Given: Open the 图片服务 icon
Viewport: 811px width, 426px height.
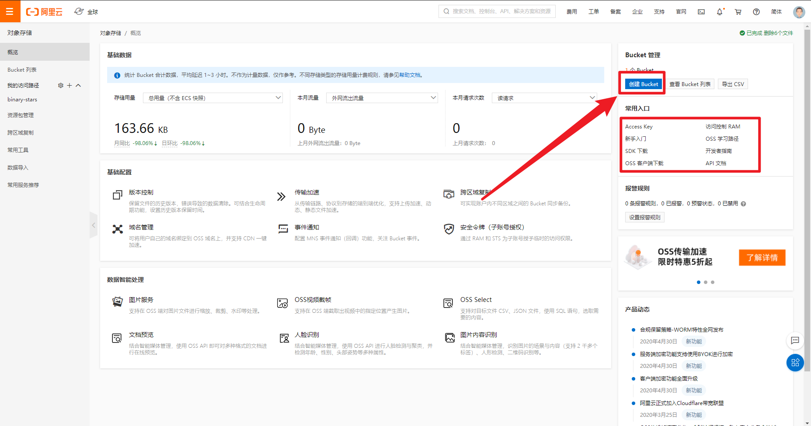Looking at the screenshot, I should [118, 301].
